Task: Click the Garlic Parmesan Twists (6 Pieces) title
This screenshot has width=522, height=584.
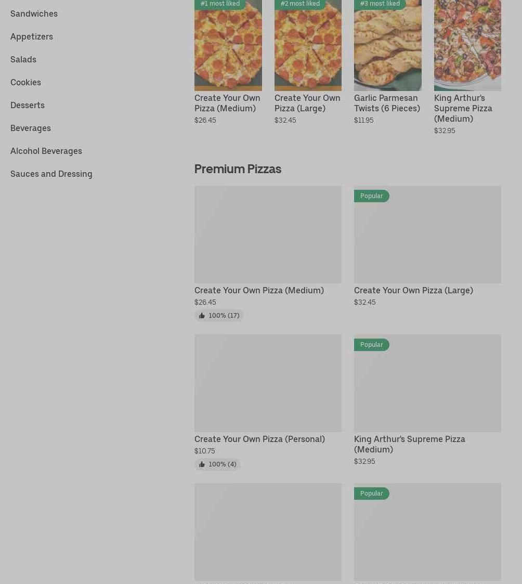Action: (387, 103)
